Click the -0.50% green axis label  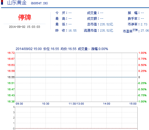[142, 89]
